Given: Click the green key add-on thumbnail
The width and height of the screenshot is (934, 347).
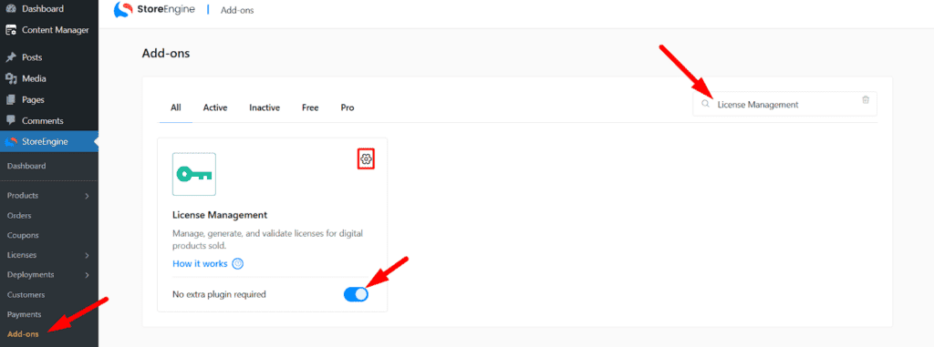Looking at the screenshot, I should tap(194, 174).
